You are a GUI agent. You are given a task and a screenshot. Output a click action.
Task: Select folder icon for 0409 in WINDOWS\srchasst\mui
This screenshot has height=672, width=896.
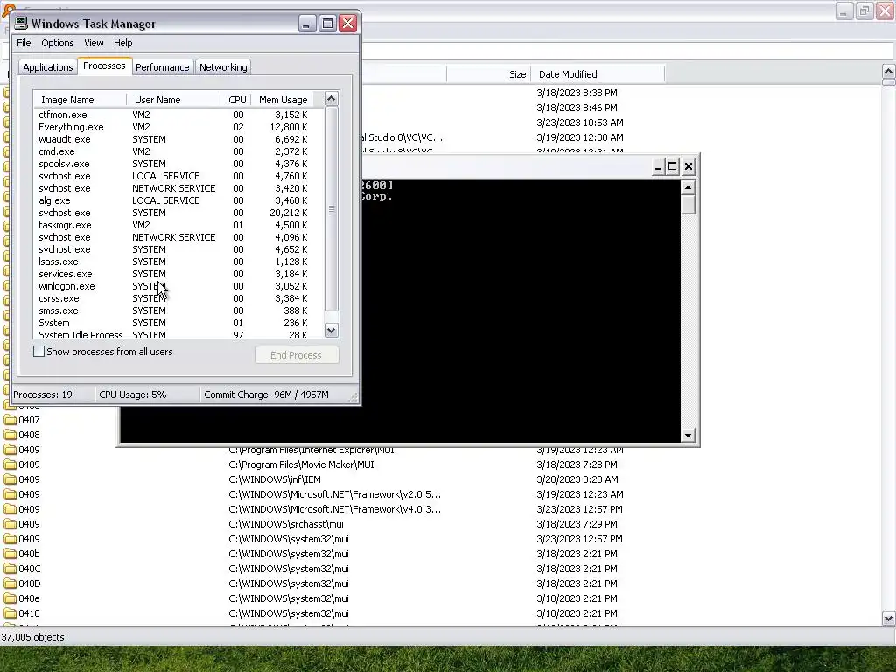tap(10, 524)
